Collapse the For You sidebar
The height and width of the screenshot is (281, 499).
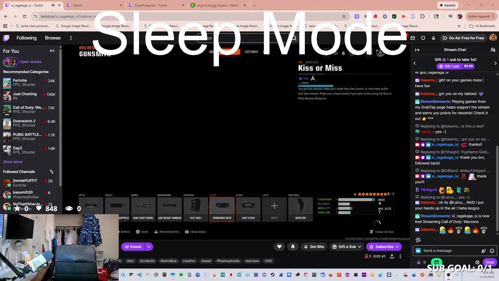[52, 51]
